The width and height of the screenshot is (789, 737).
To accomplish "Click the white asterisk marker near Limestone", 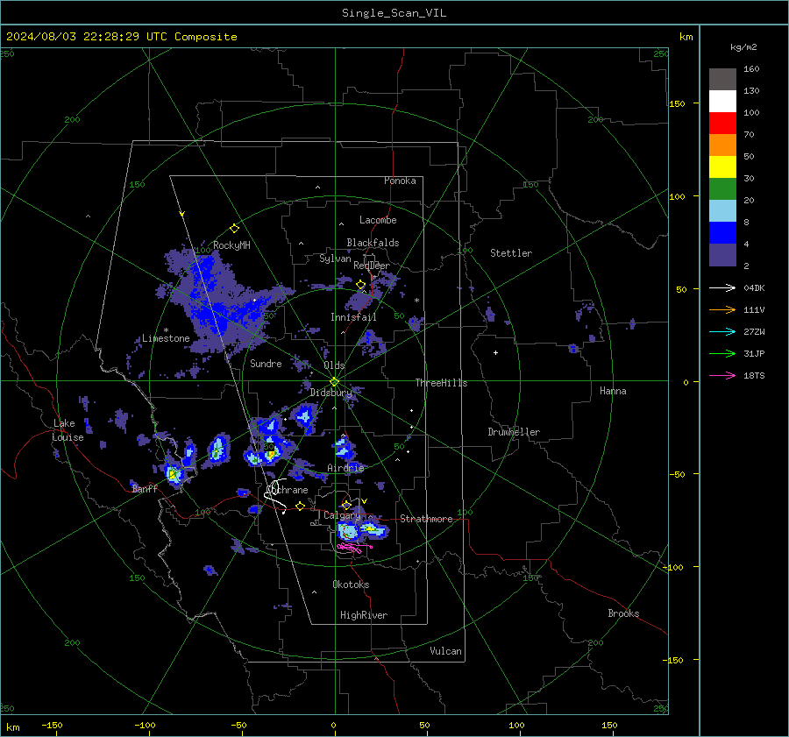I will click(x=166, y=330).
